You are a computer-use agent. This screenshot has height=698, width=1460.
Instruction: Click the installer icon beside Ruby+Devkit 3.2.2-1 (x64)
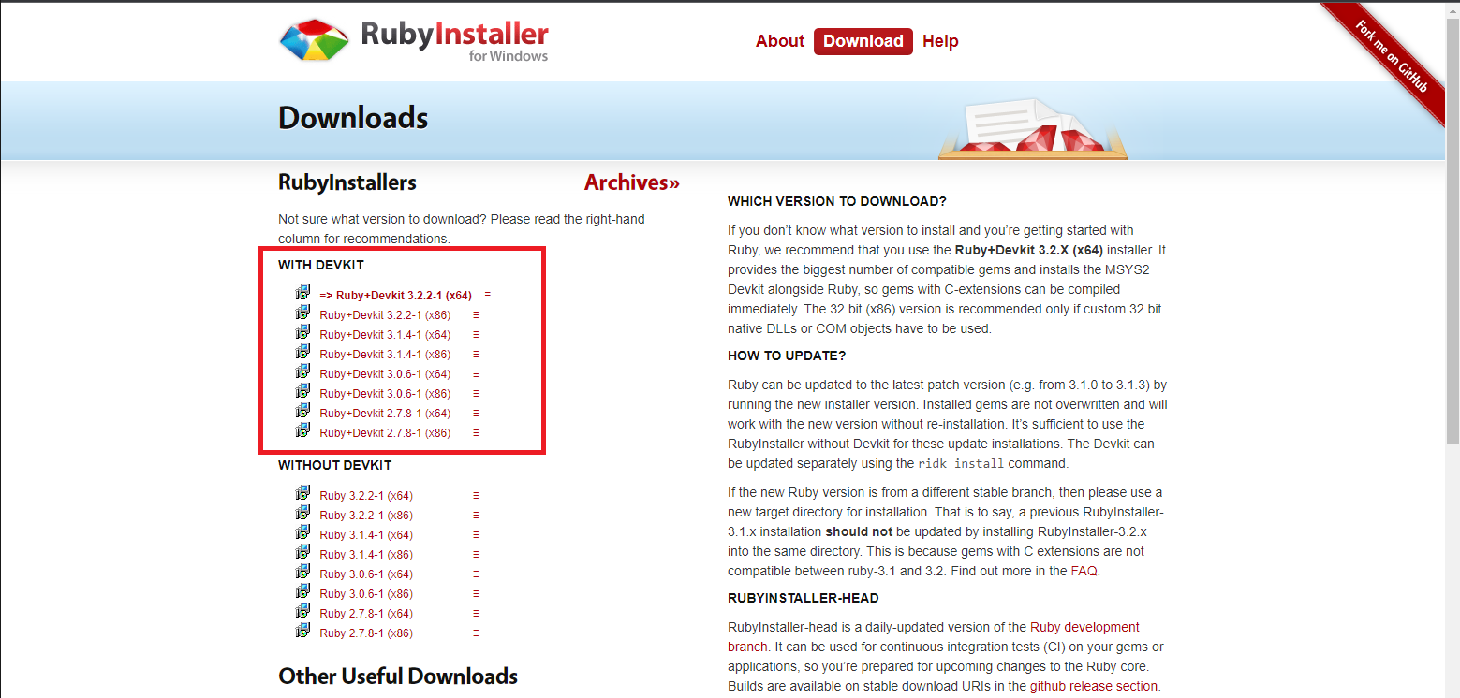(x=302, y=294)
